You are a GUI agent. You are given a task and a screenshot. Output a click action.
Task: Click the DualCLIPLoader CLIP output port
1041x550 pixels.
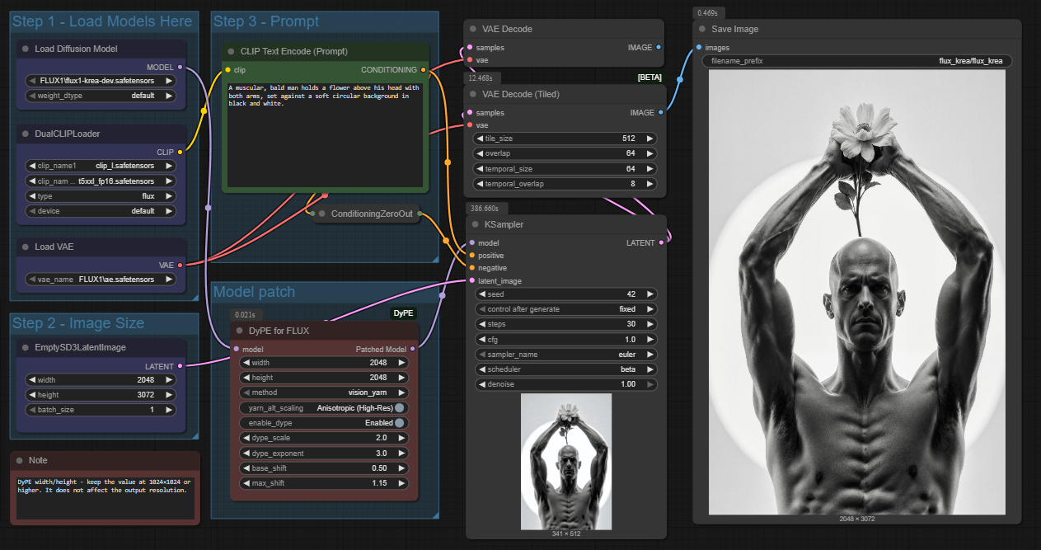(180, 152)
